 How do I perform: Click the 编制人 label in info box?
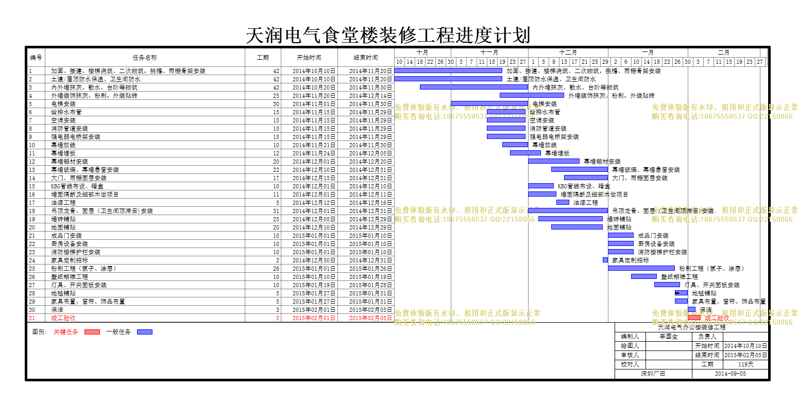630,337
